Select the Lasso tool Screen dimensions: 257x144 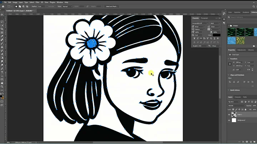(x=2, y=22)
